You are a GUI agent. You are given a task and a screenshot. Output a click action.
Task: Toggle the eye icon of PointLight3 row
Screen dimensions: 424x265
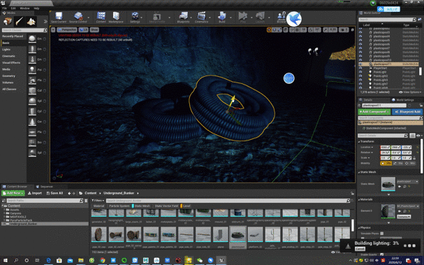[x=360, y=80]
